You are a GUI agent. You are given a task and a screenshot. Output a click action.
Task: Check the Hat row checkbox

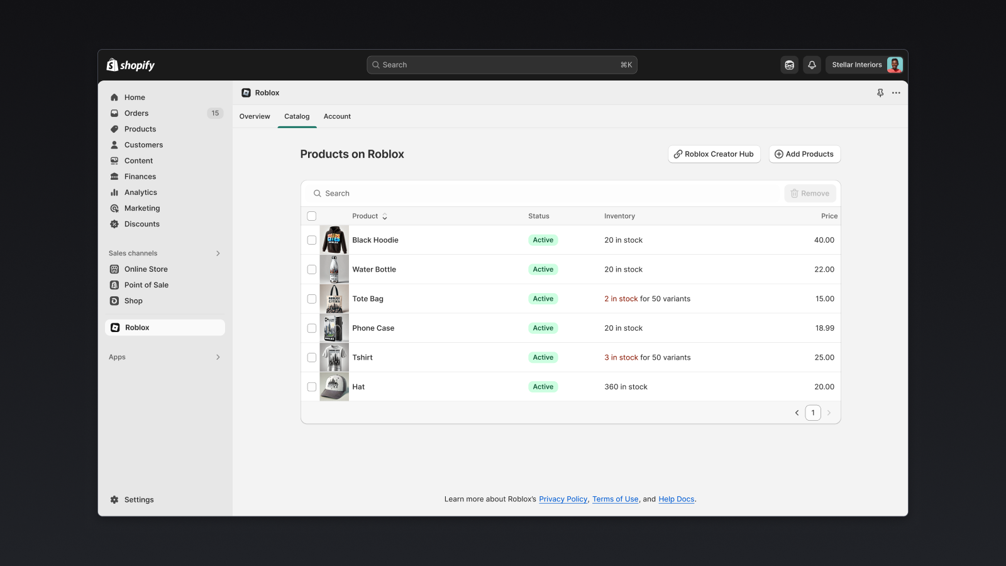(312, 387)
